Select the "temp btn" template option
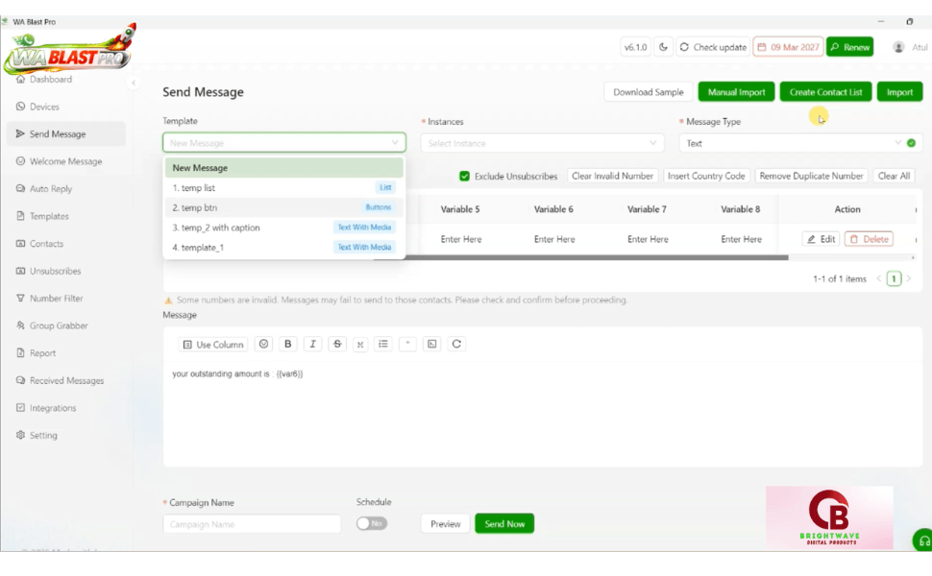Viewport: 932px width, 576px height. coord(283,207)
